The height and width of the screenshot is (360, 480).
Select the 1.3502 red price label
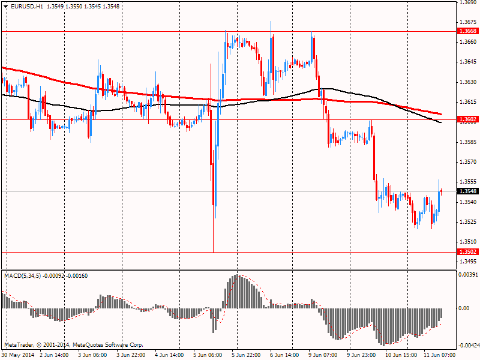(468, 251)
